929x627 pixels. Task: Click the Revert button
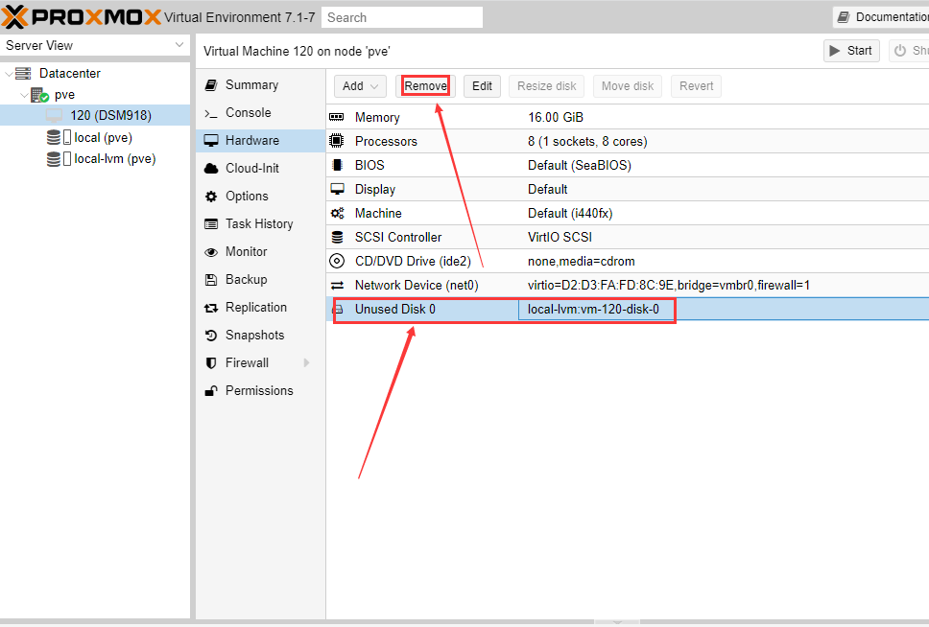pyautogui.click(x=696, y=86)
